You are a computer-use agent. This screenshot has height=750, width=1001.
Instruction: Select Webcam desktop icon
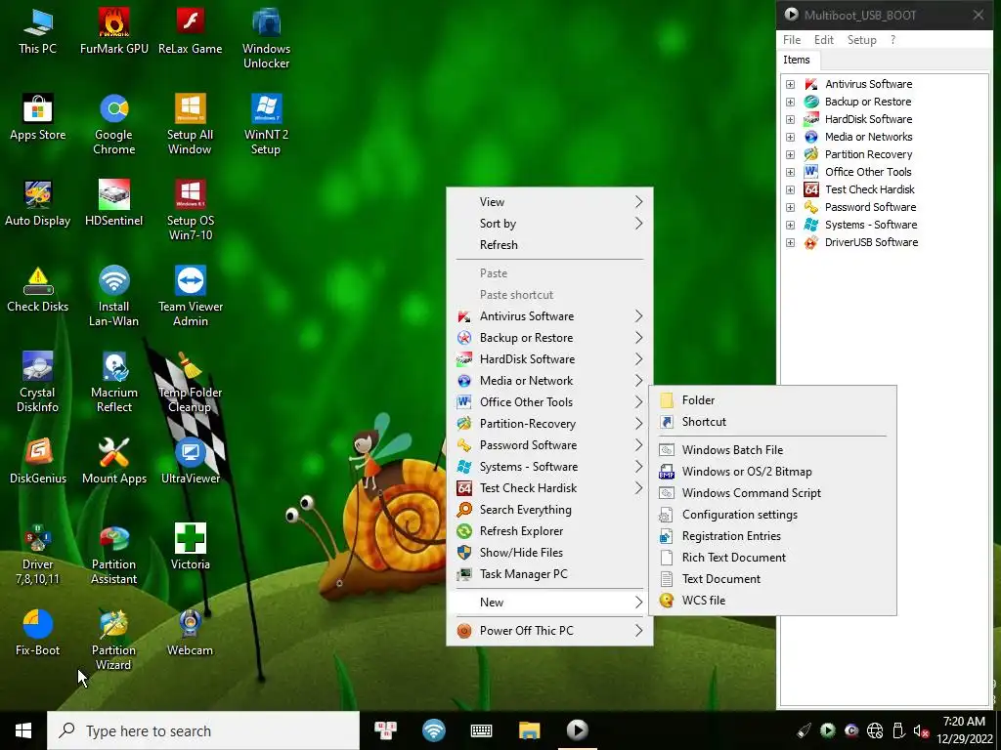click(191, 633)
